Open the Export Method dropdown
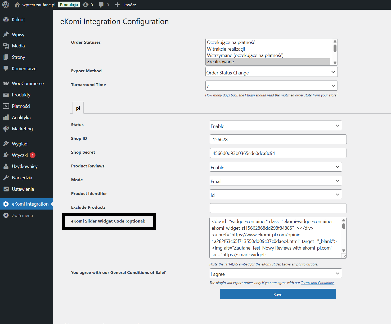Image resolution: width=391 pixels, height=324 pixels. point(271,72)
